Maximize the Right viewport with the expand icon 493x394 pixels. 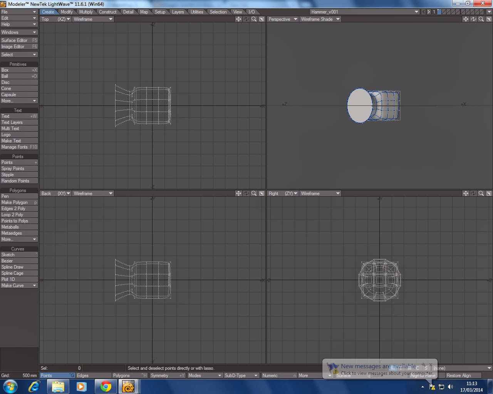489,193
